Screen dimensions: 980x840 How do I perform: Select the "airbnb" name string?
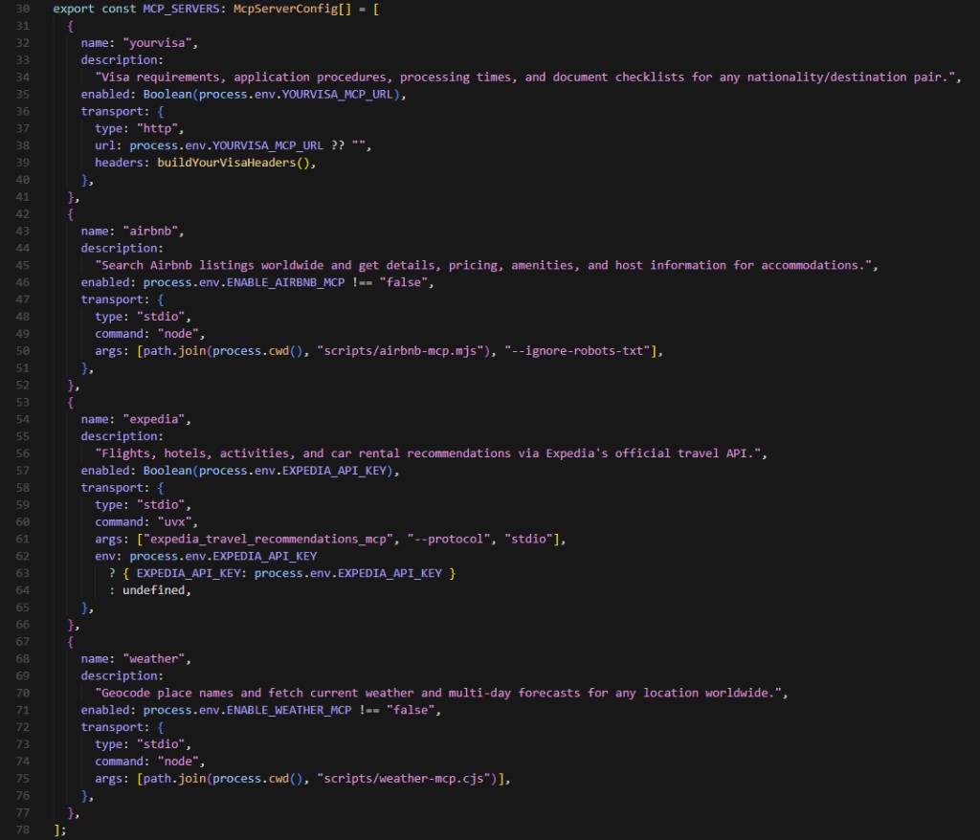click(x=150, y=232)
